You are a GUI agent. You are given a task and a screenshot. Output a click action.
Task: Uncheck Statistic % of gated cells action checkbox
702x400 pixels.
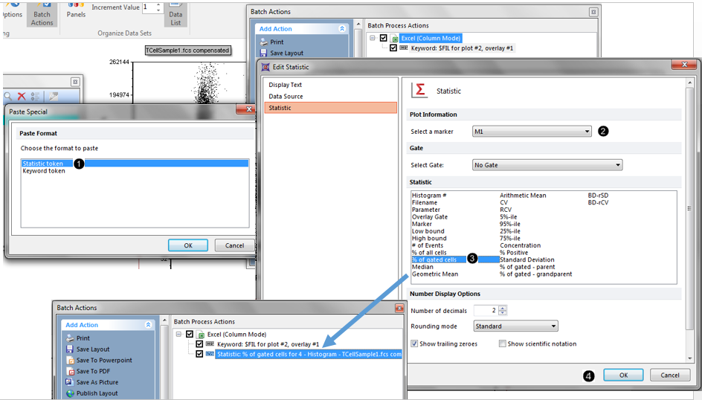199,355
